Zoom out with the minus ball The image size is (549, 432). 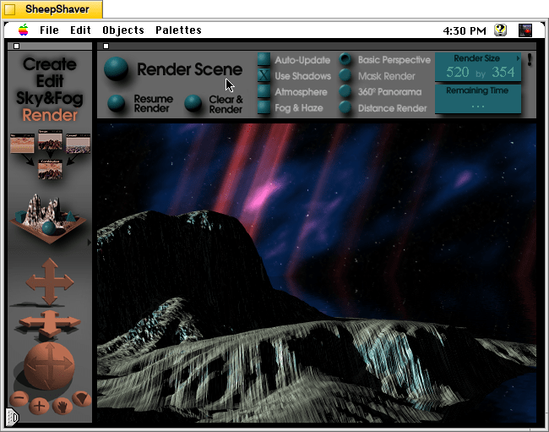click(x=19, y=398)
